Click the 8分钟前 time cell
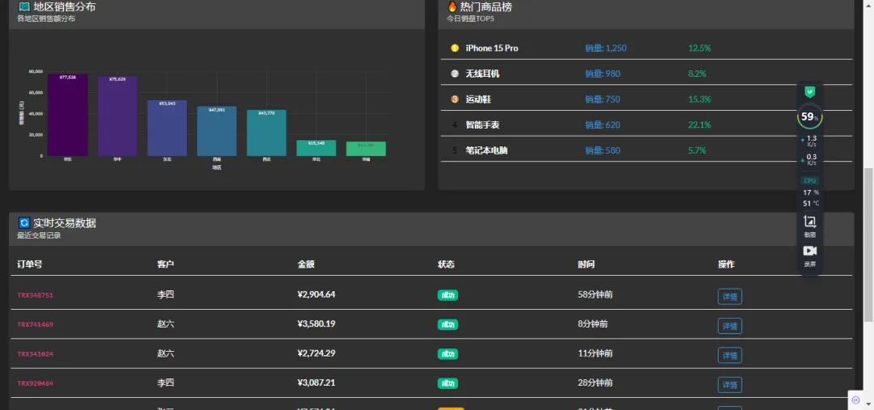 593,323
